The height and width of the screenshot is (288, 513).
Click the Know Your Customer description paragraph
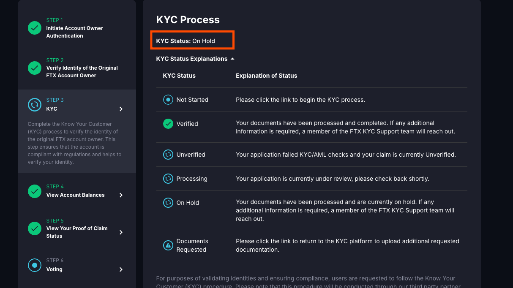pos(75,143)
